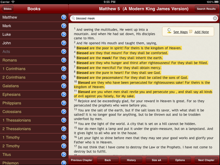Click the Add Note link
The width and height of the screenshot is (220, 165).
click(x=202, y=32)
